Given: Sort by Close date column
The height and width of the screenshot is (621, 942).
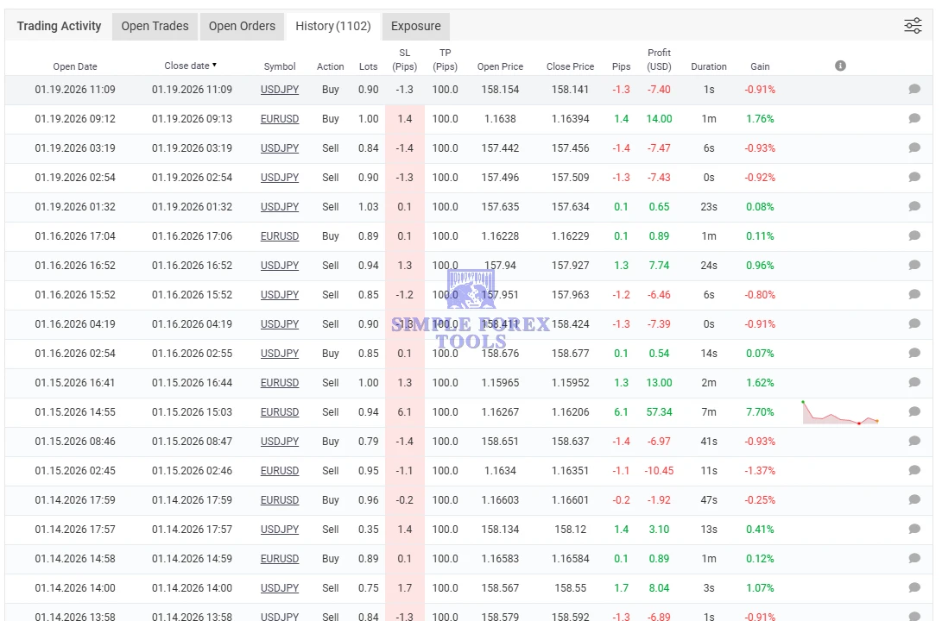Looking at the screenshot, I should pos(190,66).
